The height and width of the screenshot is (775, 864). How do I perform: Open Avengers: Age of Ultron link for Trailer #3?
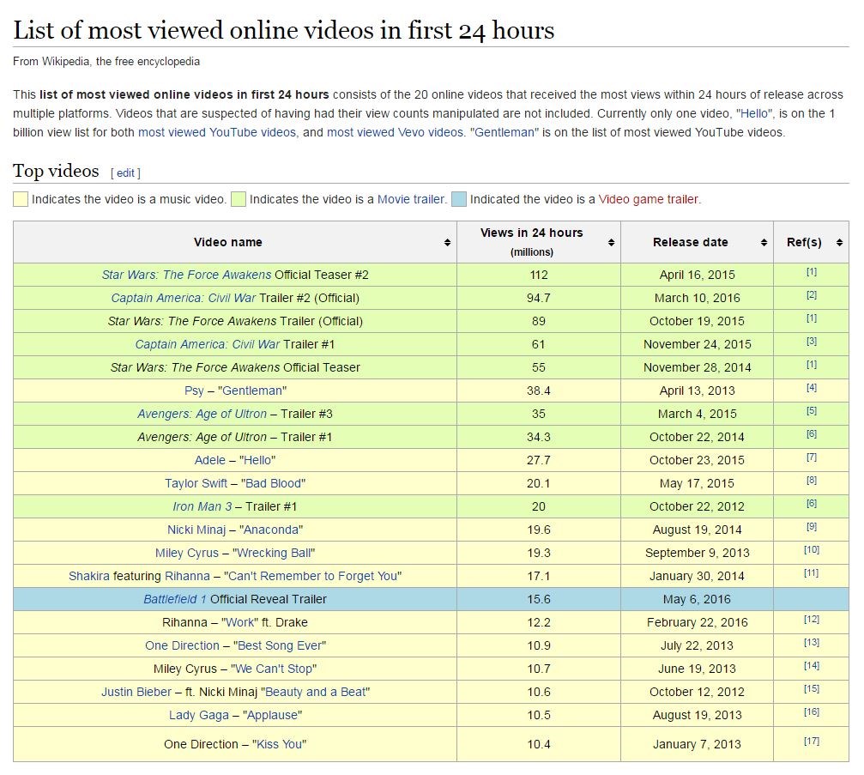pos(202,414)
